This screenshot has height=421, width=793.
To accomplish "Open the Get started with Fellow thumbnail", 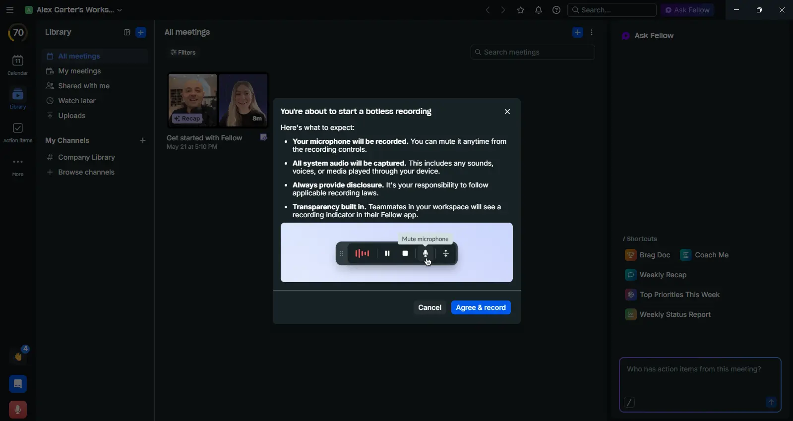I will click(x=218, y=100).
